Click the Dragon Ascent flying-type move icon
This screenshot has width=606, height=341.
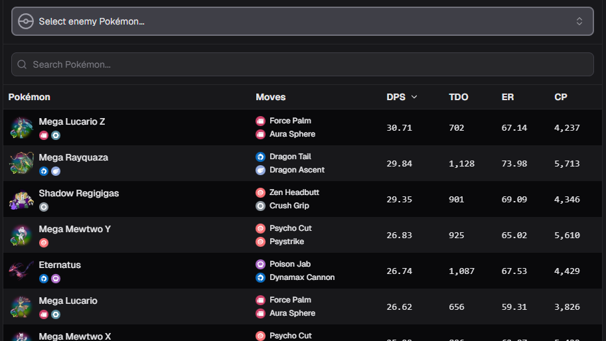tap(260, 170)
